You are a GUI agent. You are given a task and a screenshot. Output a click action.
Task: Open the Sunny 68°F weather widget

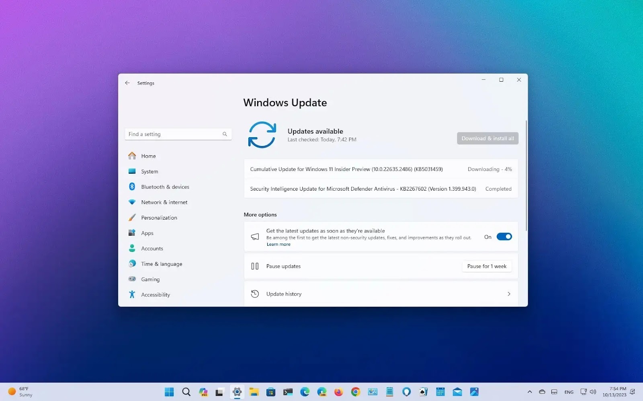point(20,392)
